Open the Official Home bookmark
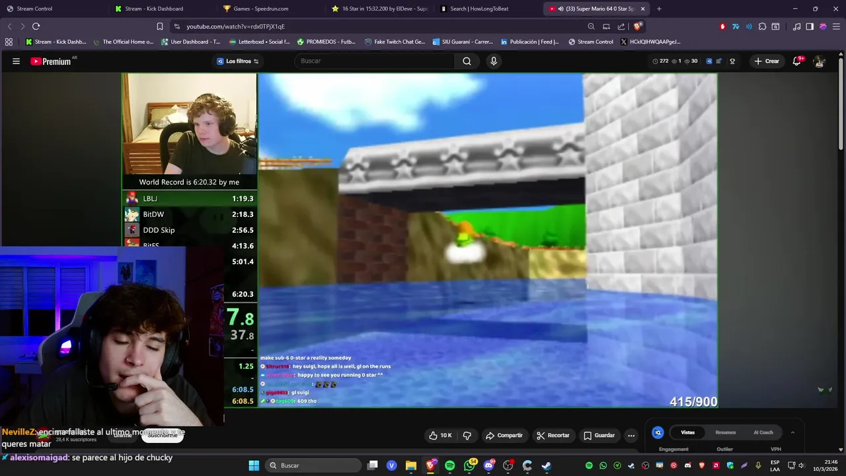The image size is (846, 476). tap(123, 42)
